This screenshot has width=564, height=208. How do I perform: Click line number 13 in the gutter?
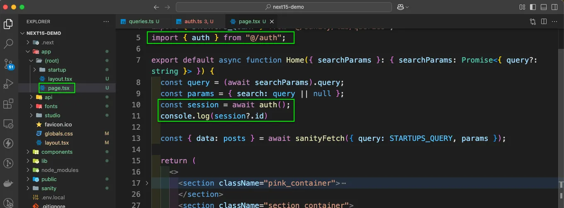click(x=136, y=138)
